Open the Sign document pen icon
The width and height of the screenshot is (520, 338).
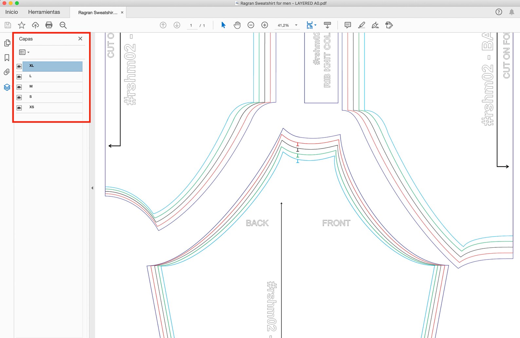click(x=375, y=25)
